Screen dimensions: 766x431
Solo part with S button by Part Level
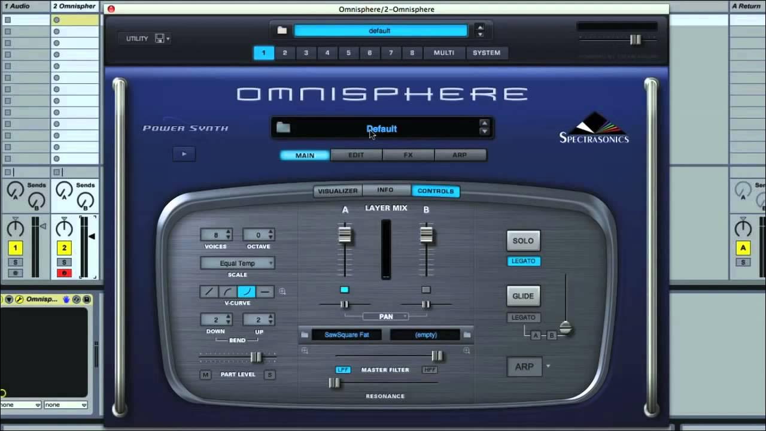click(269, 375)
